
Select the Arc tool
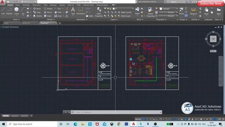tap(23, 11)
